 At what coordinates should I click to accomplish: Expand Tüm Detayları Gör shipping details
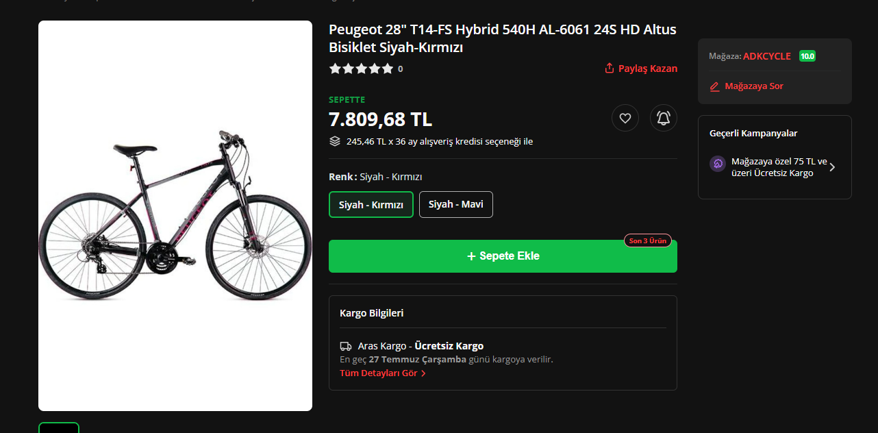[x=383, y=373]
